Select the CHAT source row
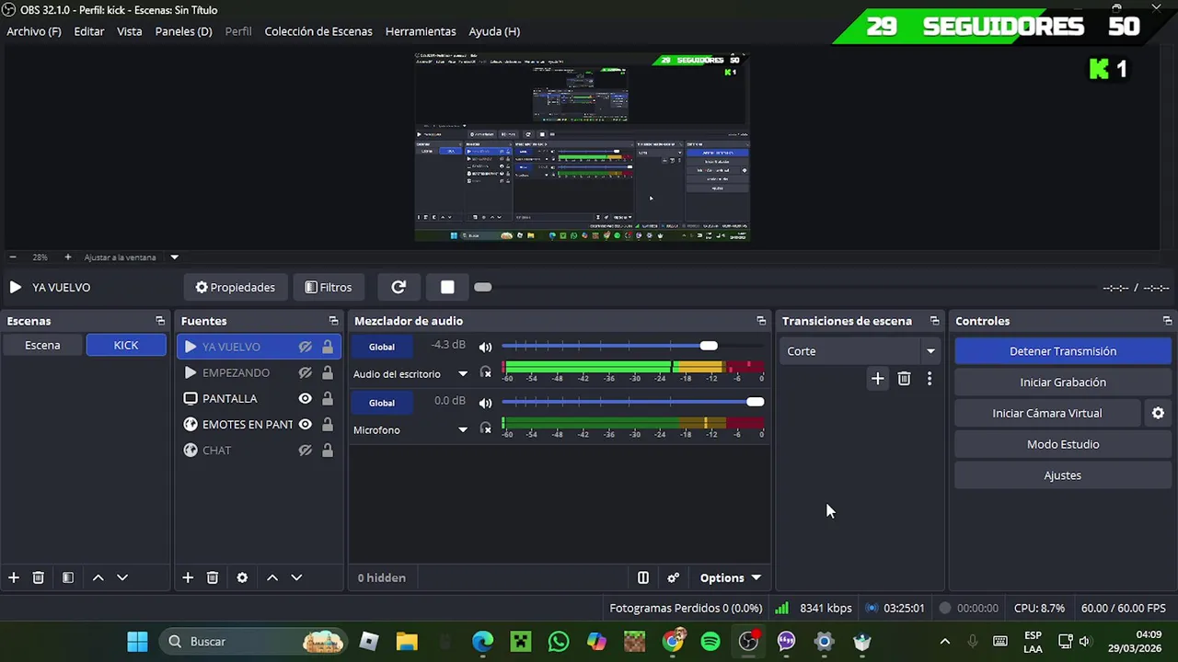Image resolution: width=1178 pixels, height=662 pixels. (x=259, y=450)
